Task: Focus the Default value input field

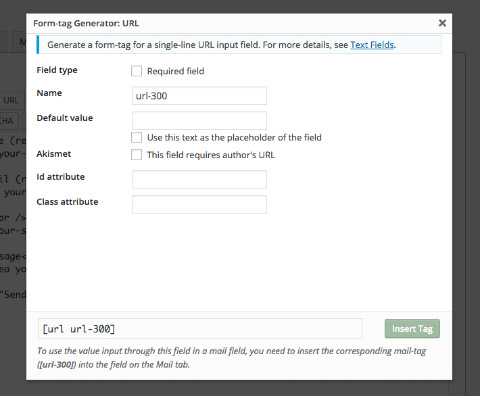Action: (x=199, y=120)
